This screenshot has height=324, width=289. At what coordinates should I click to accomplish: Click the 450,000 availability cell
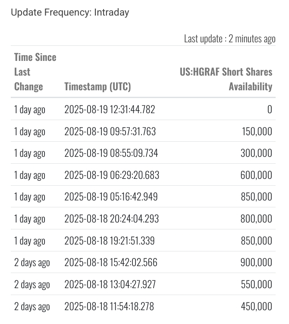click(257, 306)
